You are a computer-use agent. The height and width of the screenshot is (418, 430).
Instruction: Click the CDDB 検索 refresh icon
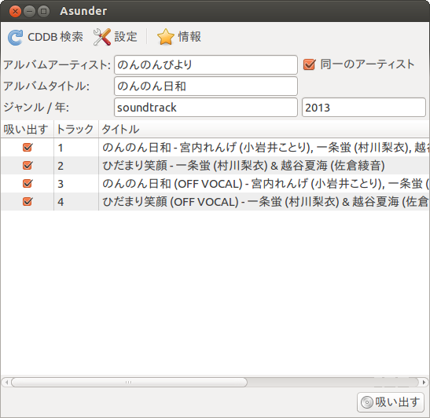point(15,37)
